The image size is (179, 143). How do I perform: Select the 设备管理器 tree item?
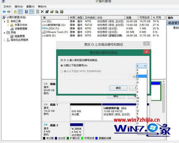[x=21, y=29]
